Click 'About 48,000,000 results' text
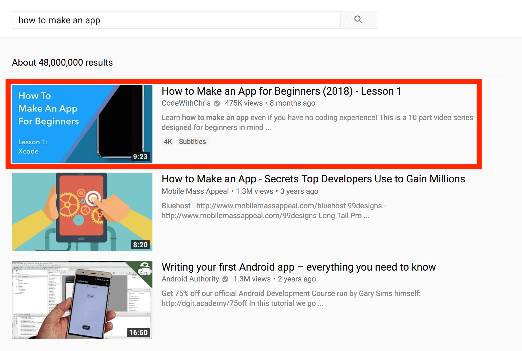This screenshot has height=351, width=522. coord(62,63)
